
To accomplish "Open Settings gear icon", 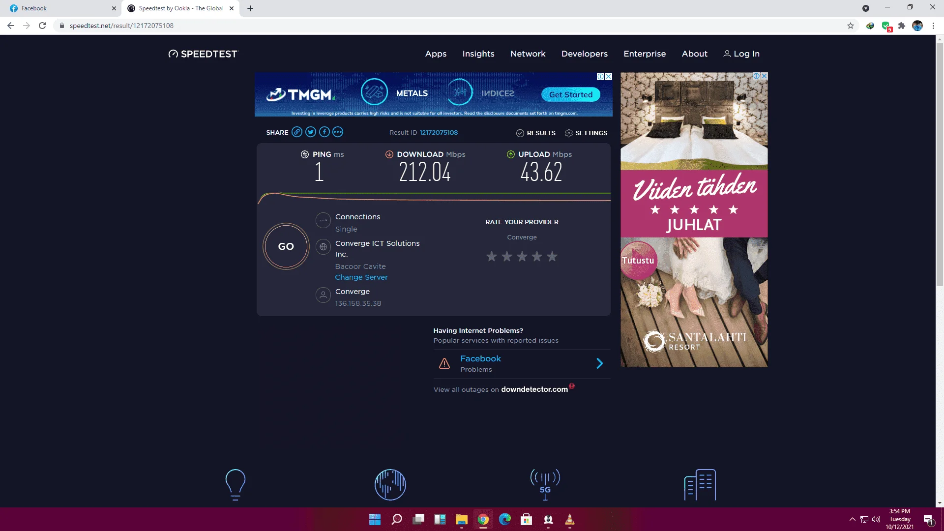I will click(x=569, y=133).
